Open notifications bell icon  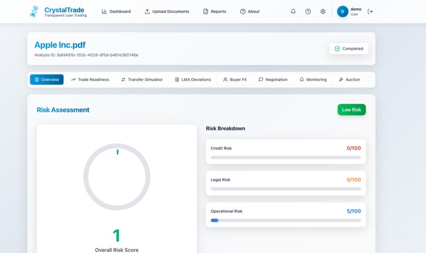click(x=293, y=12)
